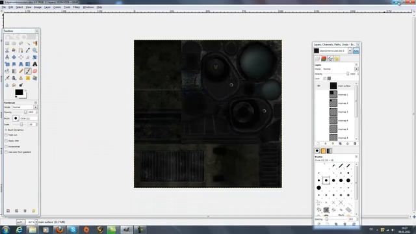Select the Select by Color tool
Viewport: 416px width, 234px height.
pyautogui.click(x=34, y=44)
